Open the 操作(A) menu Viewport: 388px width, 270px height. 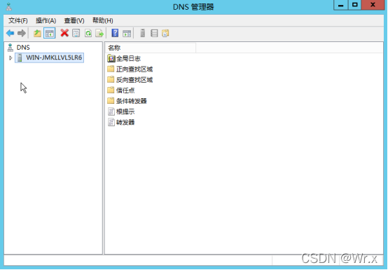tap(46, 20)
